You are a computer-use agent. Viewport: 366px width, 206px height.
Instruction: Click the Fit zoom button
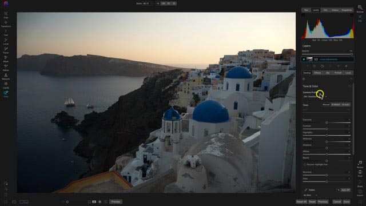pos(158,3)
